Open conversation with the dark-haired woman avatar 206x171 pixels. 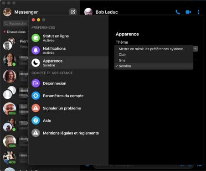click(x=10, y=60)
